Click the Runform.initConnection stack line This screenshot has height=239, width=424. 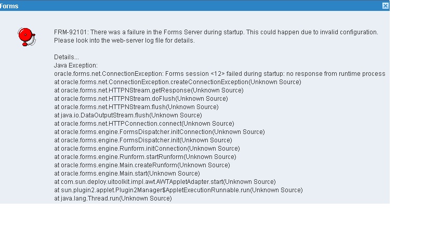pos(147,149)
